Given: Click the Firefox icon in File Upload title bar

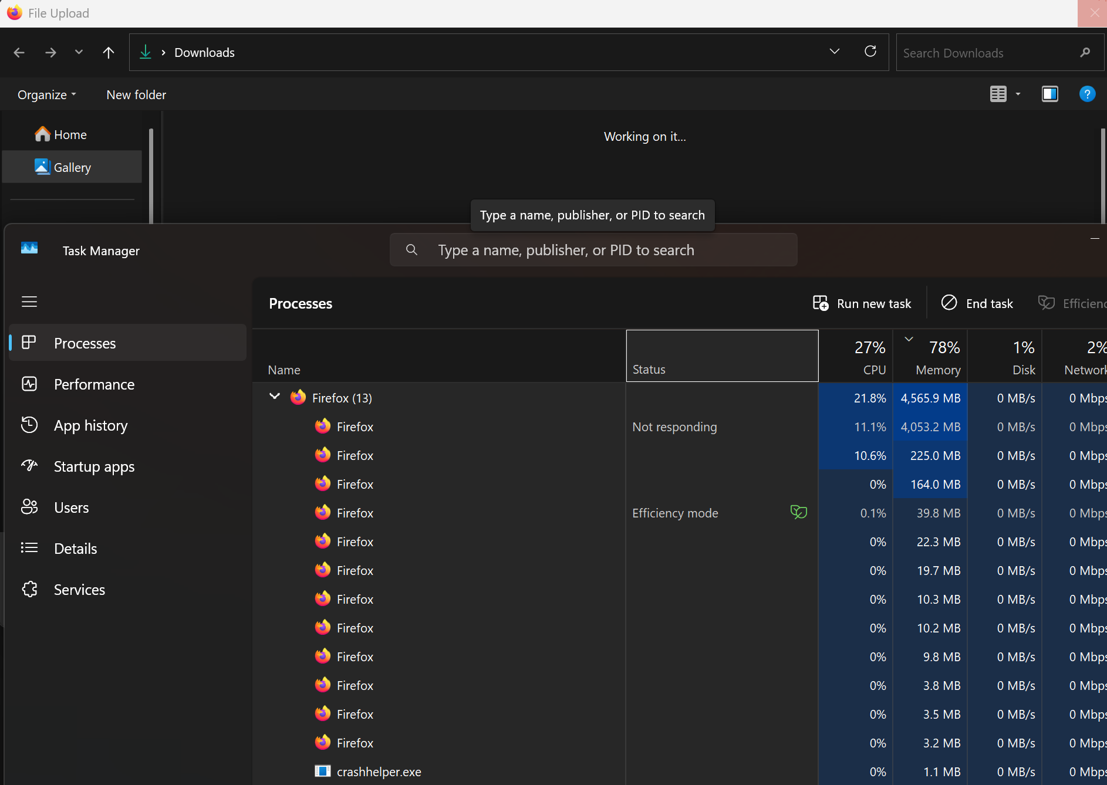Looking at the screenshot, I should click(14, 13).
